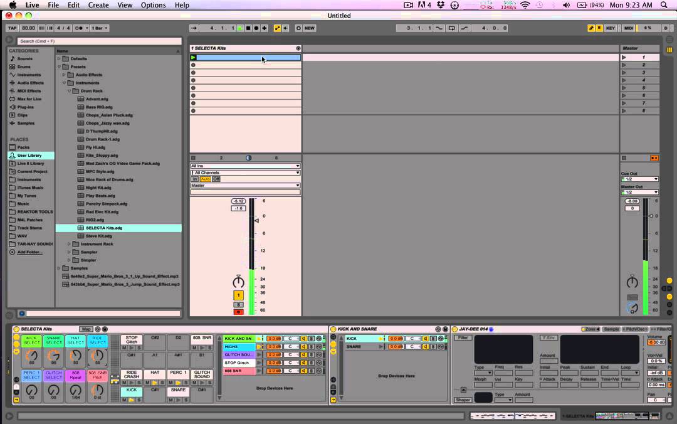Toggle the yellow track activator 1
Viewport: 677px width, 424px height.
point(238,295)
